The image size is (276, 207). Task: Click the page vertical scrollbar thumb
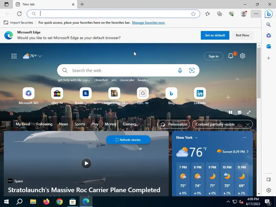click(x=258, y=73)
